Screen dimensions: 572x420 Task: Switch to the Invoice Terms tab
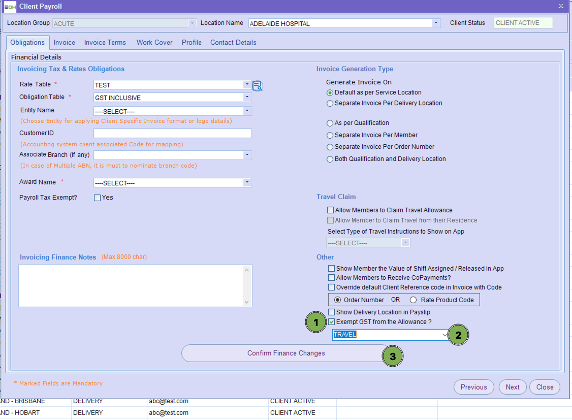coord(105,43)
